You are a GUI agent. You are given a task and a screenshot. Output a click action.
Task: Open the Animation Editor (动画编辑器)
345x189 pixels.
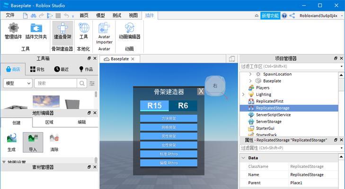click(129, 31)
